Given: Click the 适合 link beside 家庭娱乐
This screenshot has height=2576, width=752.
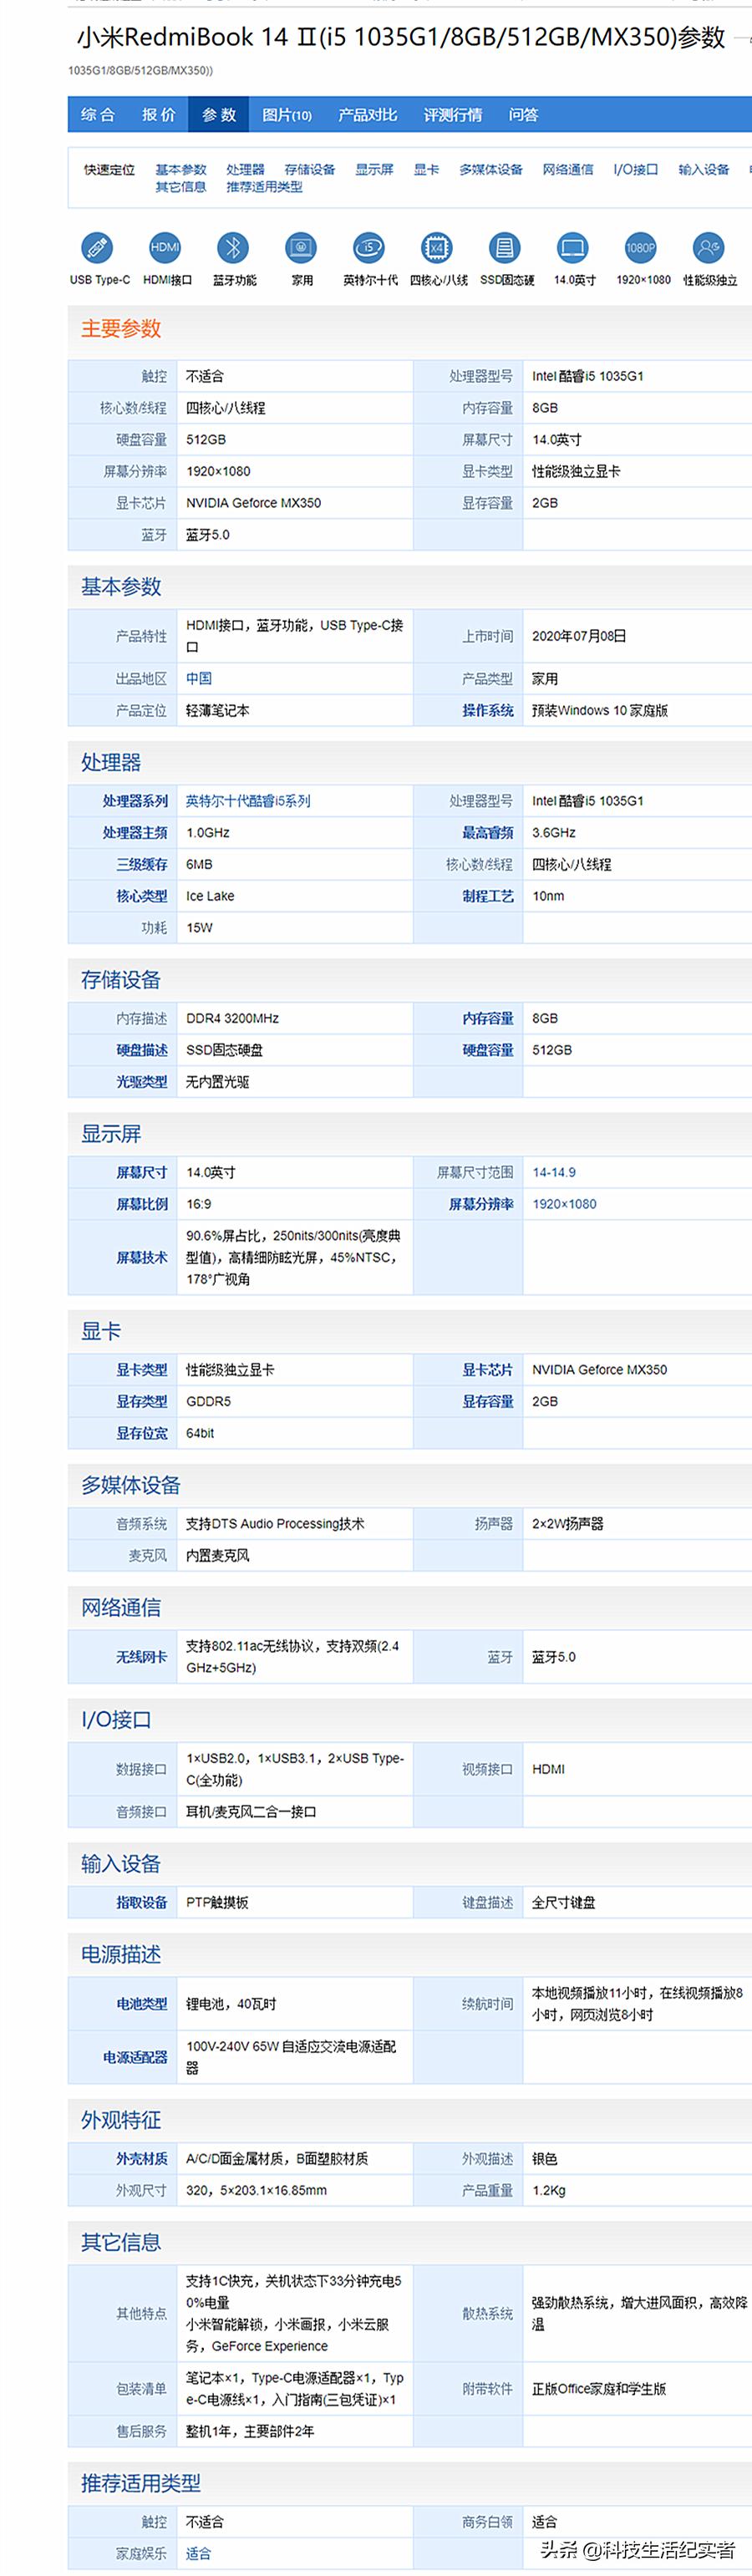Looking at the screenshot, I should pos(199,2553).
